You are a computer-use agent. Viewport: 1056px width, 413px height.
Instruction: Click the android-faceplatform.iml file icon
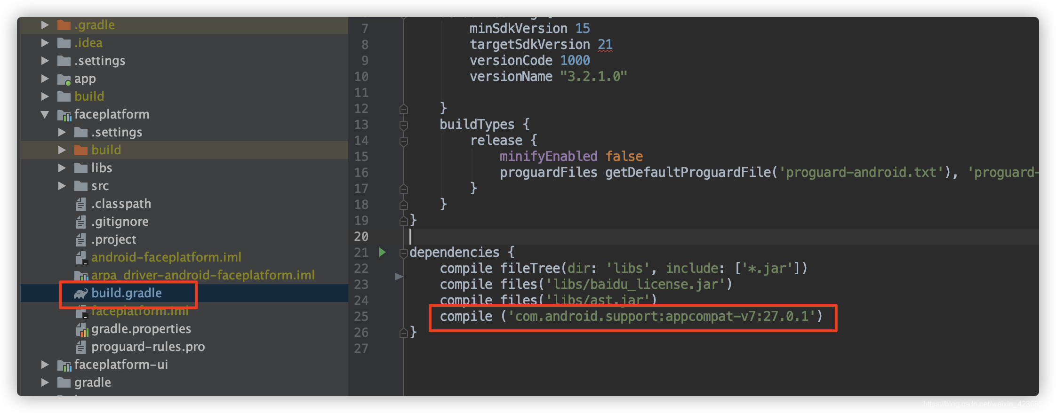81,258
